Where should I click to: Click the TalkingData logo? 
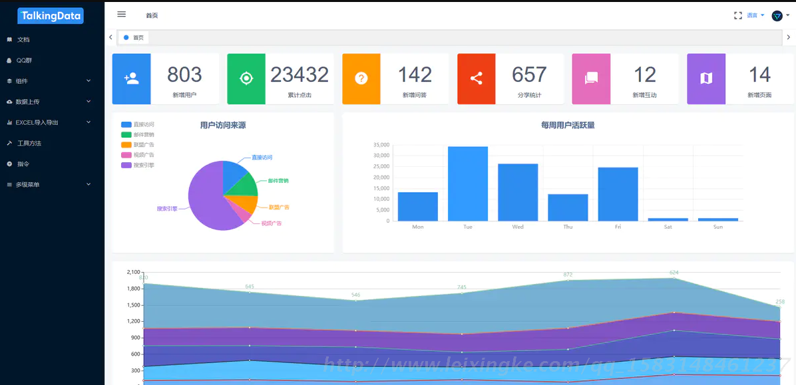tap(51, 16)
